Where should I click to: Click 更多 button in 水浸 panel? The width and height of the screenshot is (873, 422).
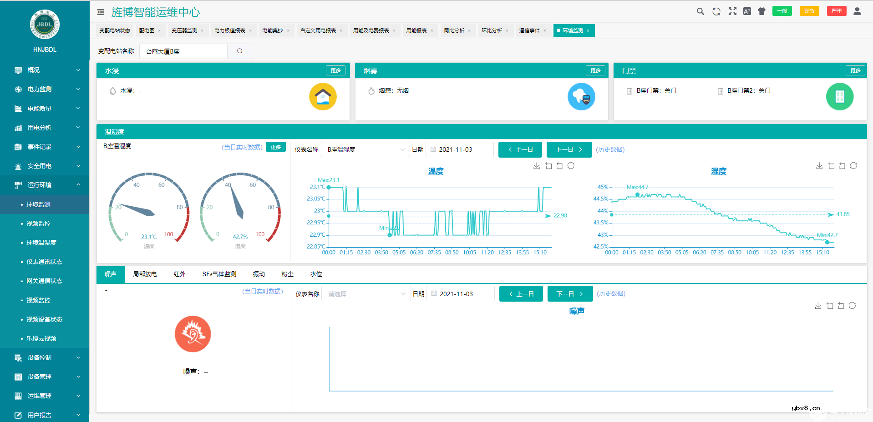coord(335,70)
